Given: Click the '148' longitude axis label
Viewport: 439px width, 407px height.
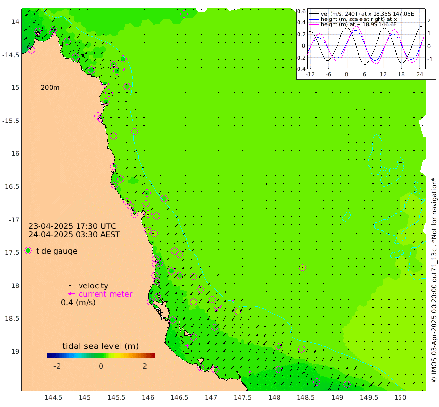Looking at the screenshot, I should (x=274, y=397).
